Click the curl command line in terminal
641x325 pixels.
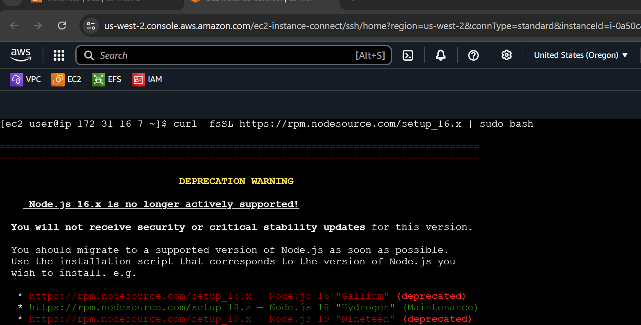tap(273, 124)
